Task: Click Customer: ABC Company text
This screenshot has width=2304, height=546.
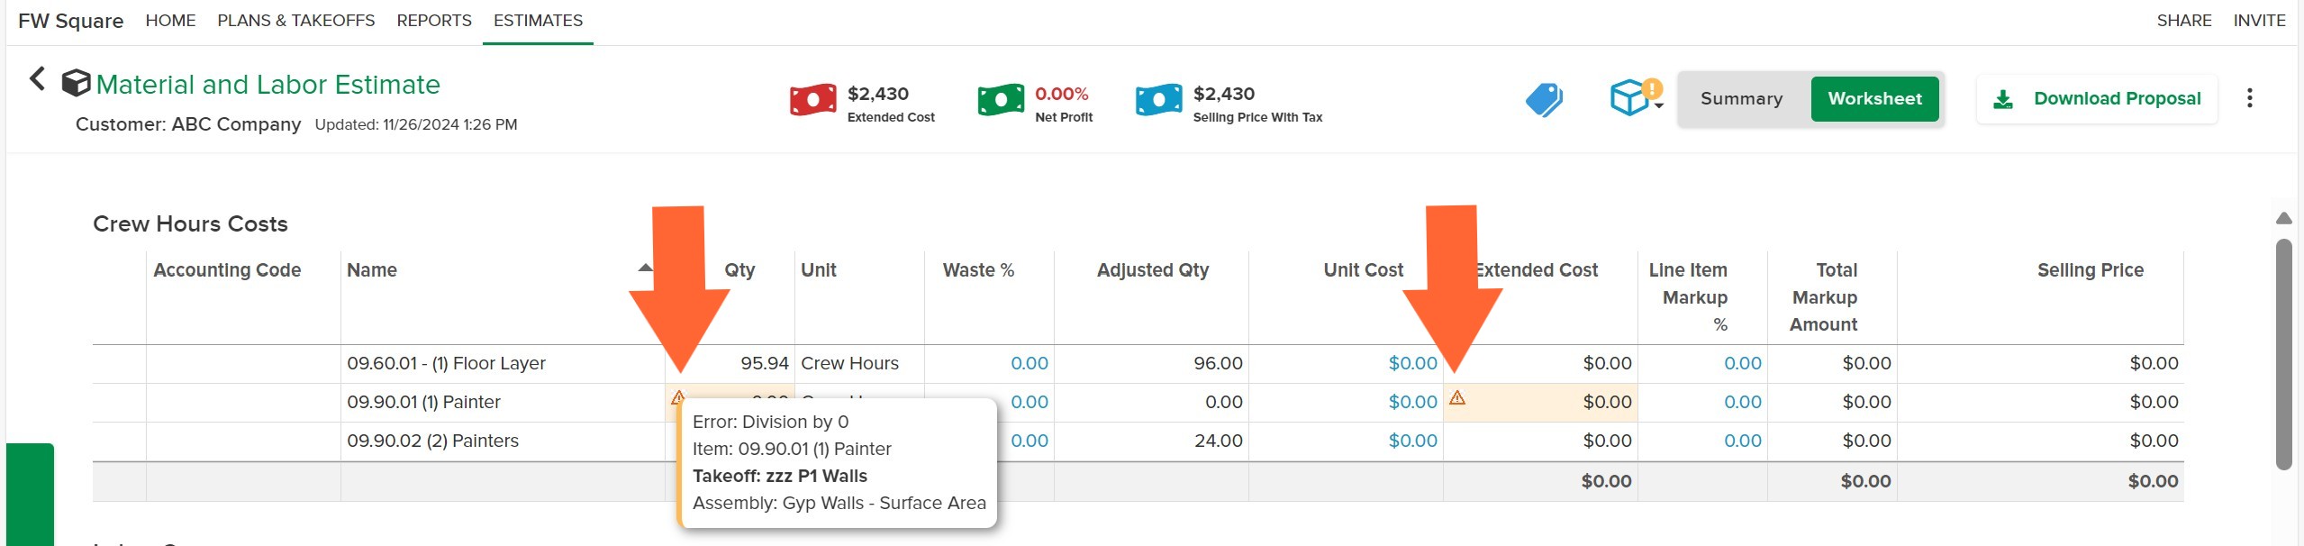Action: tap(187, 124)
